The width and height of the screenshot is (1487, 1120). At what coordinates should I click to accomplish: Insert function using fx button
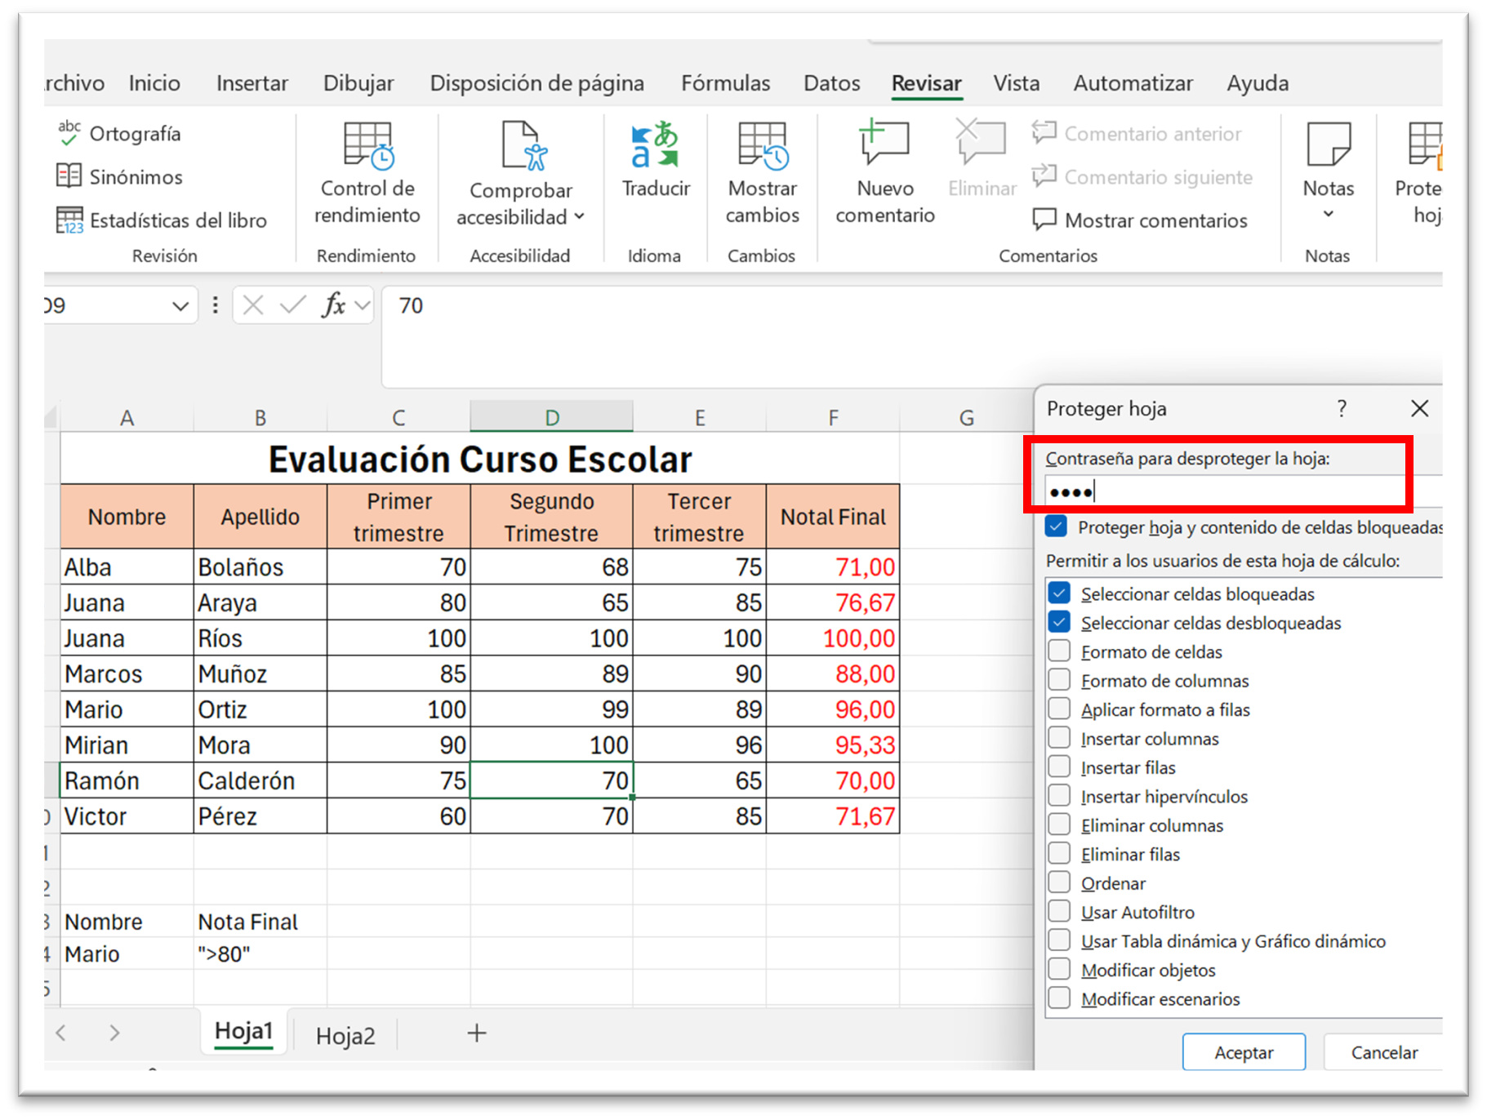(x=333, y=306)
